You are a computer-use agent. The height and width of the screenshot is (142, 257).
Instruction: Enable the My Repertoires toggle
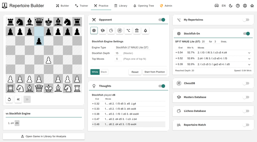coord(246,20)
